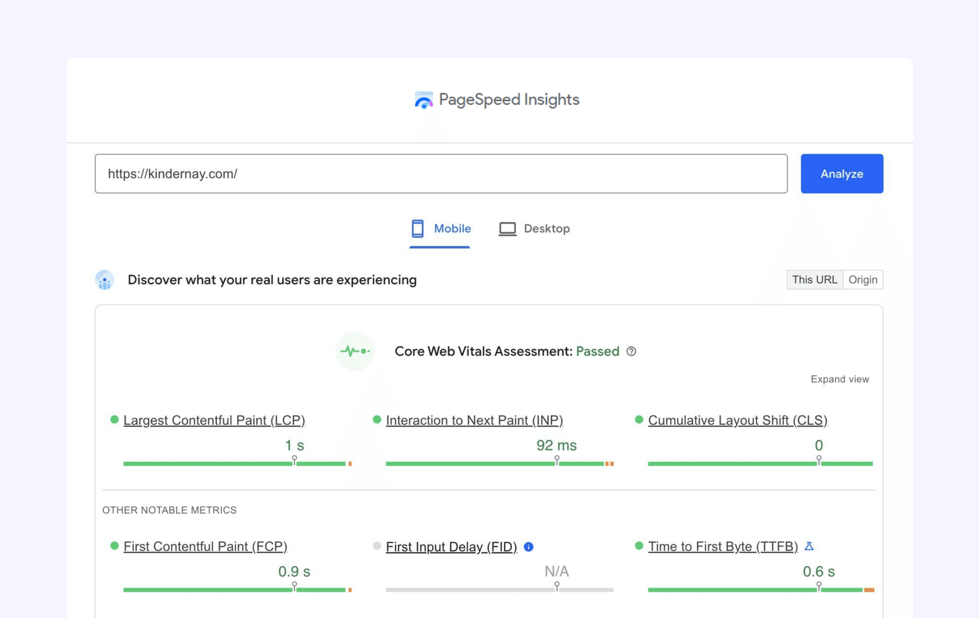Open the Core Web Vitals help tooltip icon
The image size is (979, 618).
click(631, 352)
